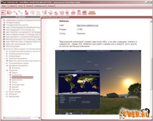This screenshot has width=153, height=121.
Task: Click the Stellarium screenshot image
Action: coord(98,82)
